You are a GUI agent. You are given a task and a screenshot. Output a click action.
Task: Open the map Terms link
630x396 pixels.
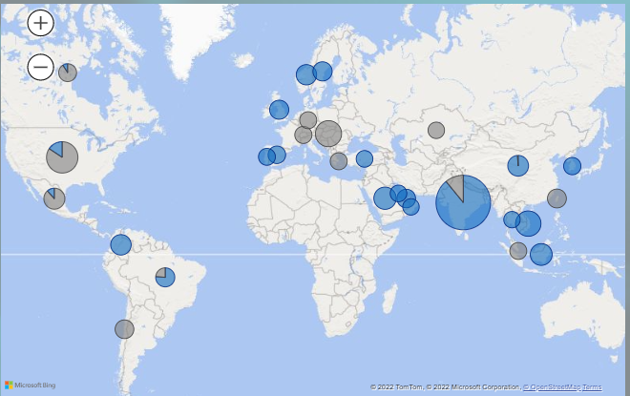[x=592, y=387]
